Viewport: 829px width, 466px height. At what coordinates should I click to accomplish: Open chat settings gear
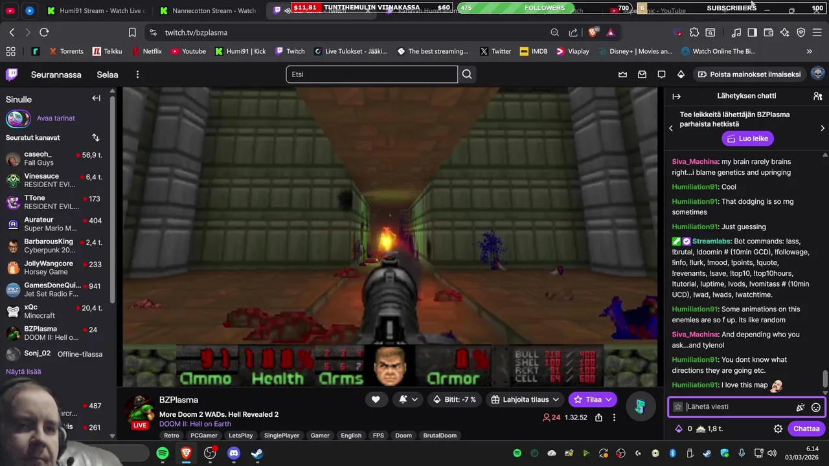[778, 428]
